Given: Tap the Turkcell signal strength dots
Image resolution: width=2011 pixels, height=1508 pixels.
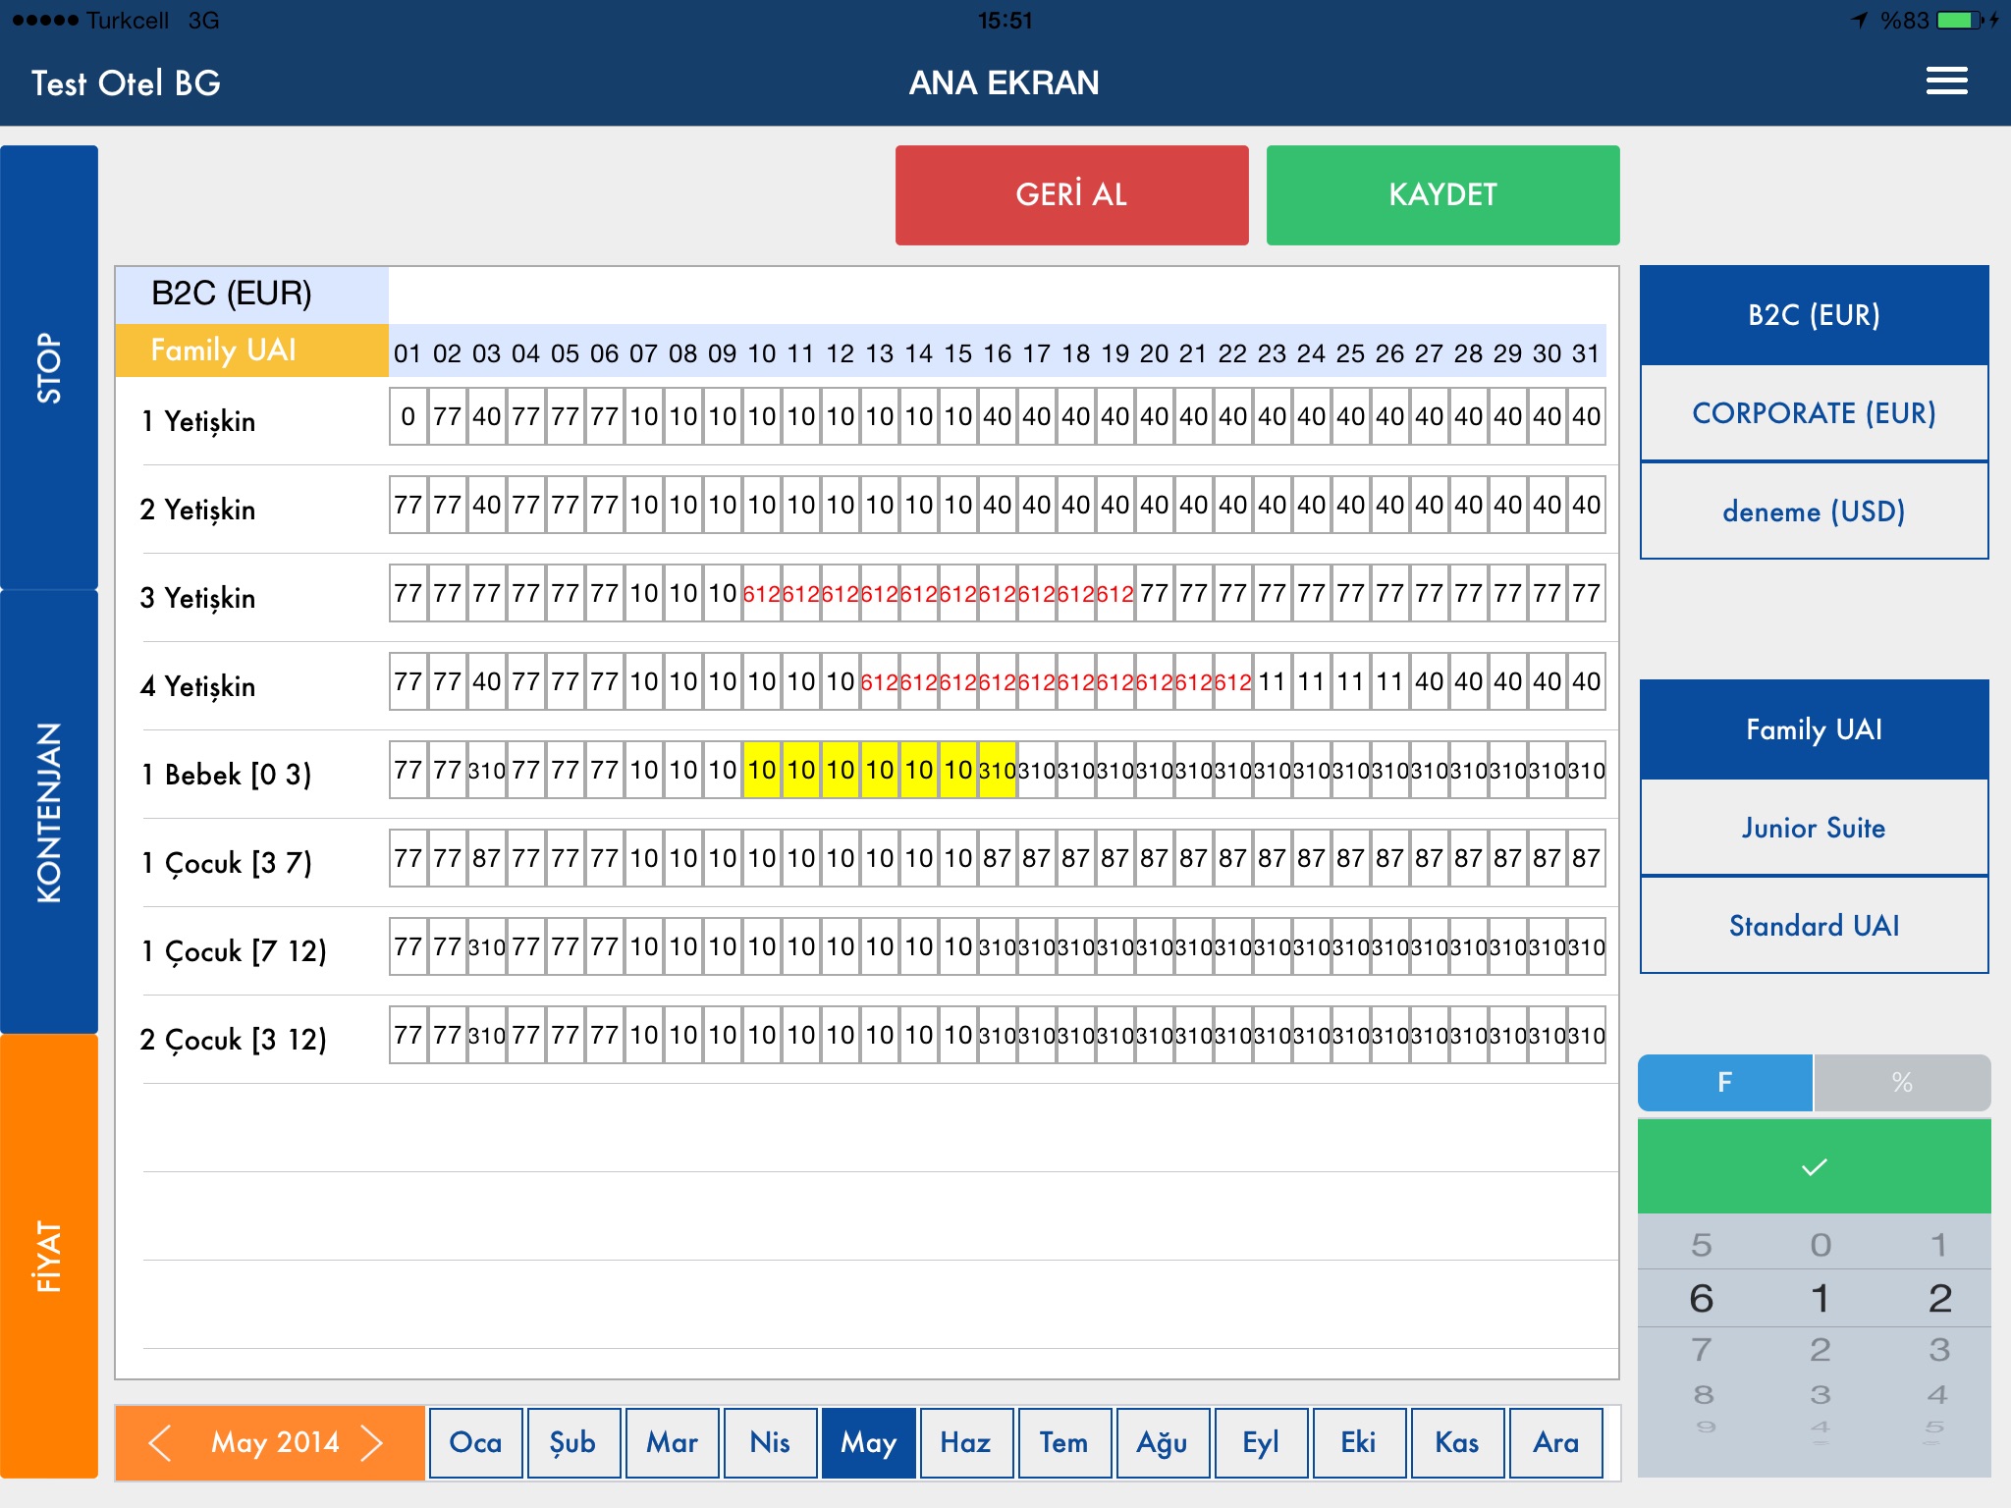Looking at the screenshot, I should tap(45, 20).
